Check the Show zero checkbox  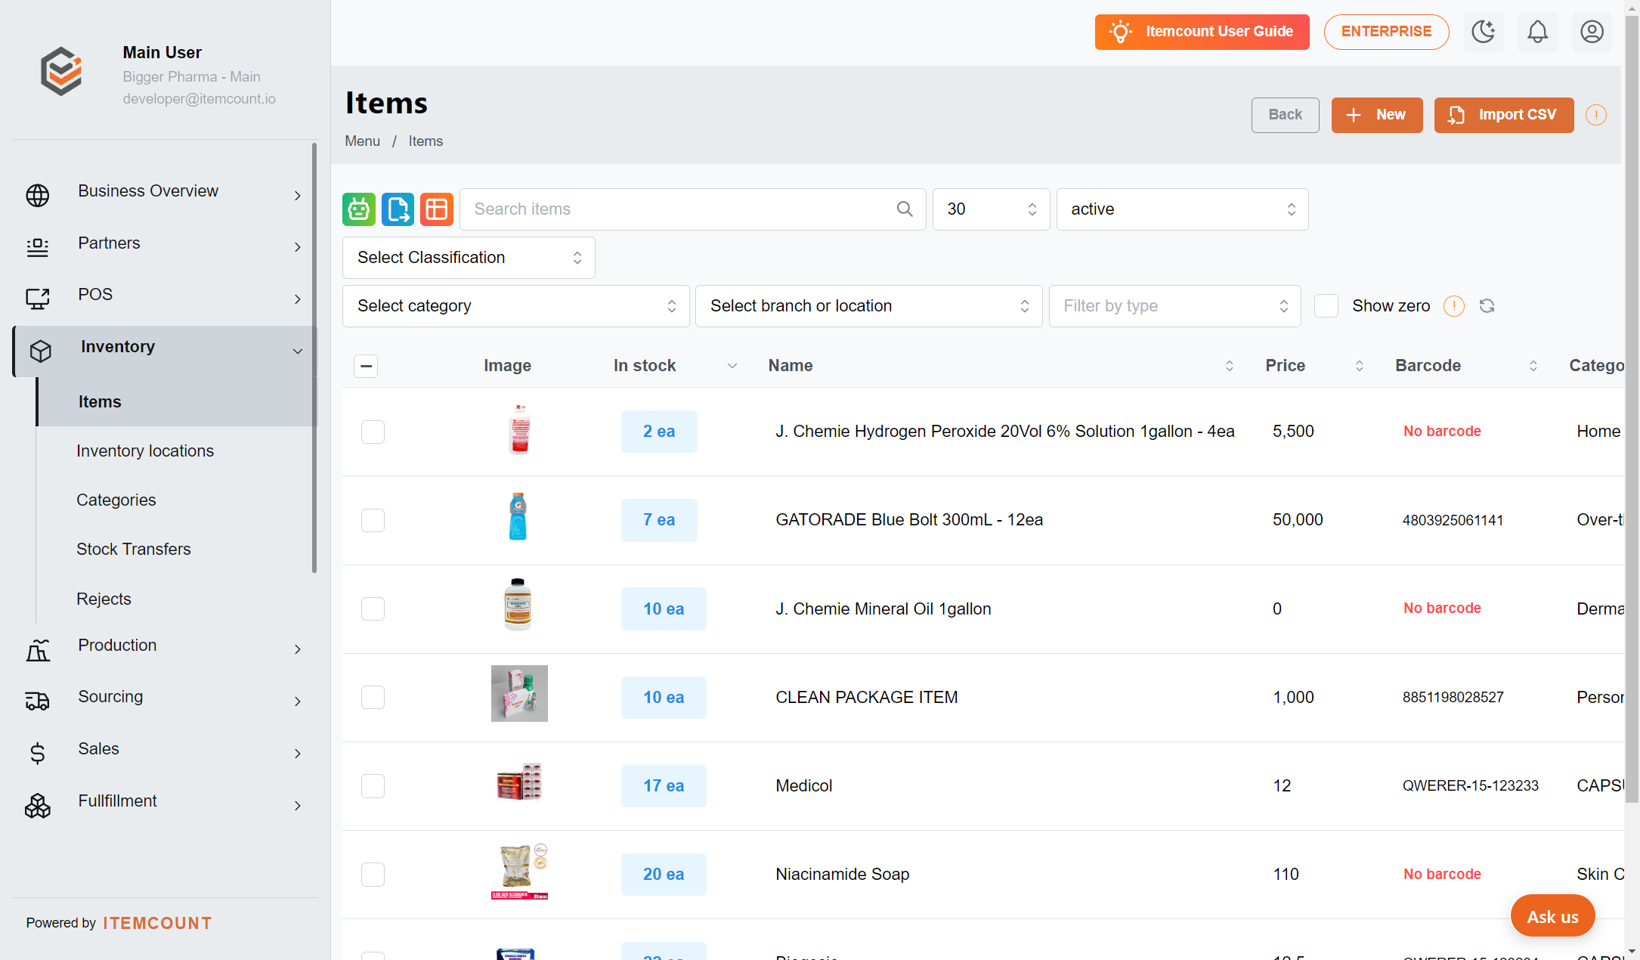pyautogui.click(x=1326, y=306)
